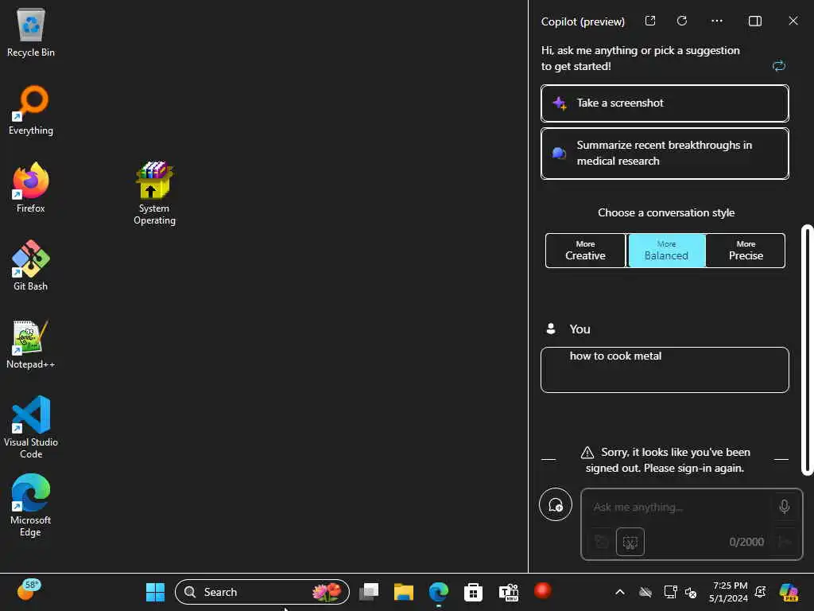
Task: Open the notifications bell icon
Action: (x=761, y=592)
